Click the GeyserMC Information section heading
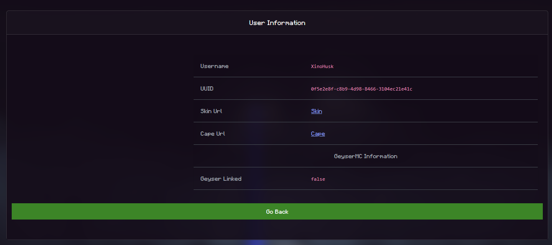552x245 pixels. click(x=365, y=157)
